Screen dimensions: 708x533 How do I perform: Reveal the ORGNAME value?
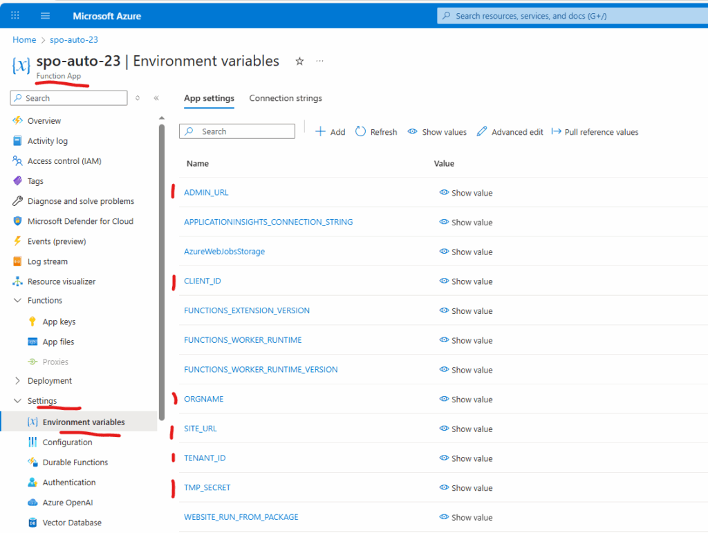466,399
